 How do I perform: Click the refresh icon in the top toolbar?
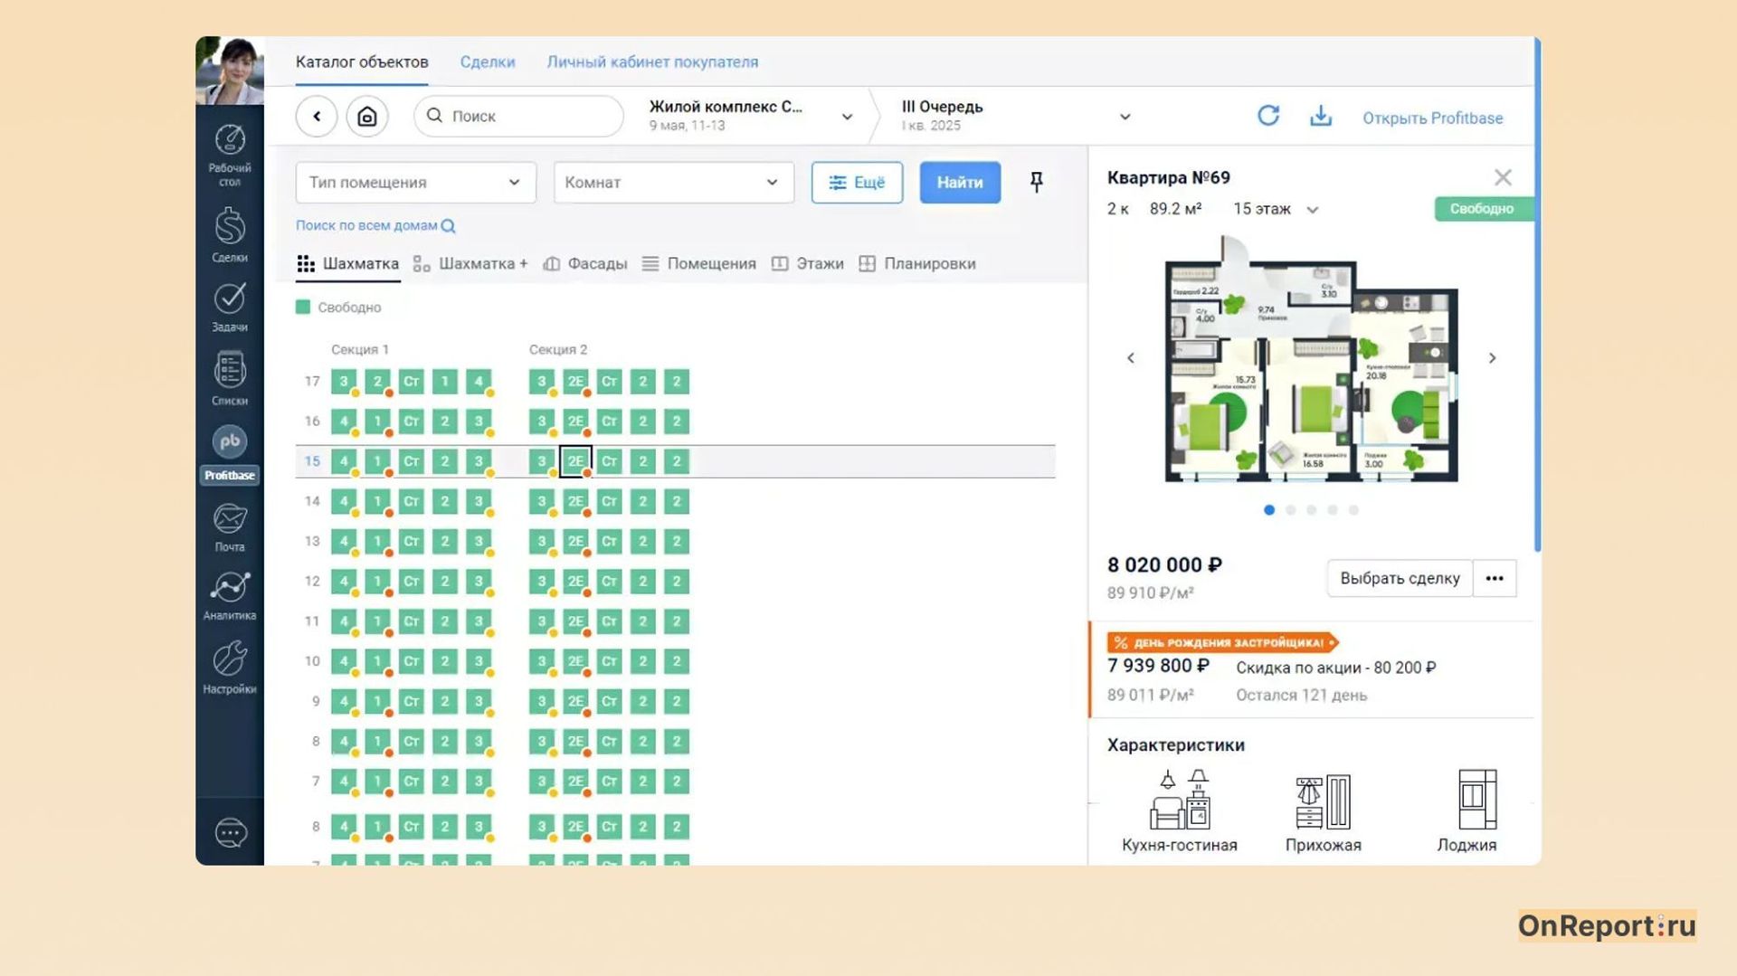tap(1268, 116)
